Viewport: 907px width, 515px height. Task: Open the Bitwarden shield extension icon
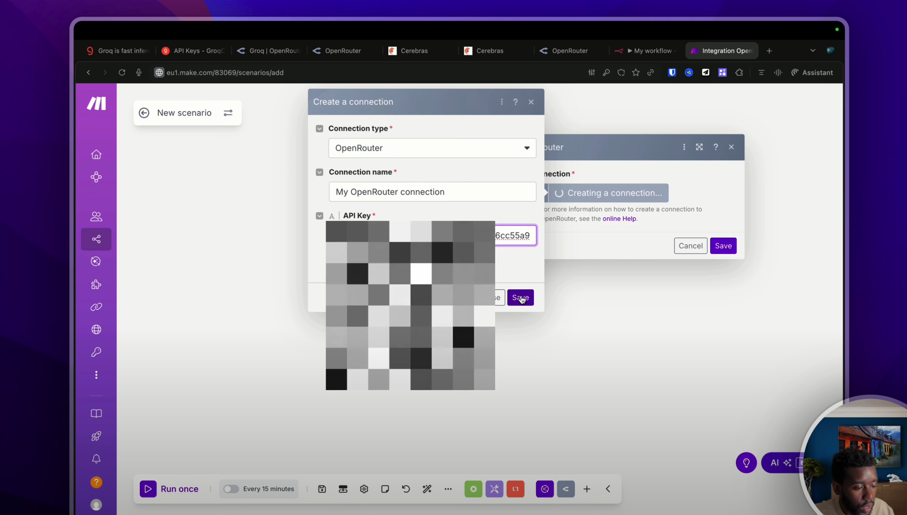pyautogui.click(x=672, y=73)
